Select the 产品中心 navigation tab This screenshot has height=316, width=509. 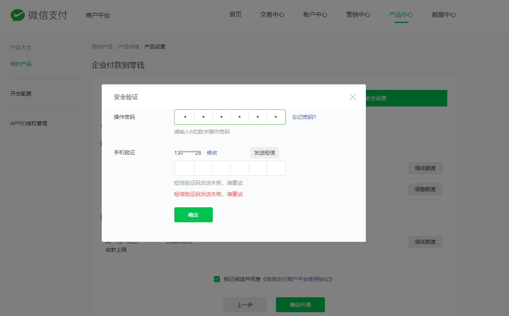click(401, 15)
